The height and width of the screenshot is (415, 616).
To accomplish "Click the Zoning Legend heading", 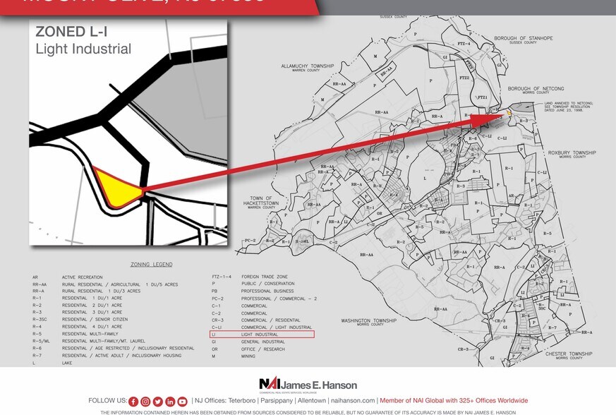I will click(x=151, y=265).
